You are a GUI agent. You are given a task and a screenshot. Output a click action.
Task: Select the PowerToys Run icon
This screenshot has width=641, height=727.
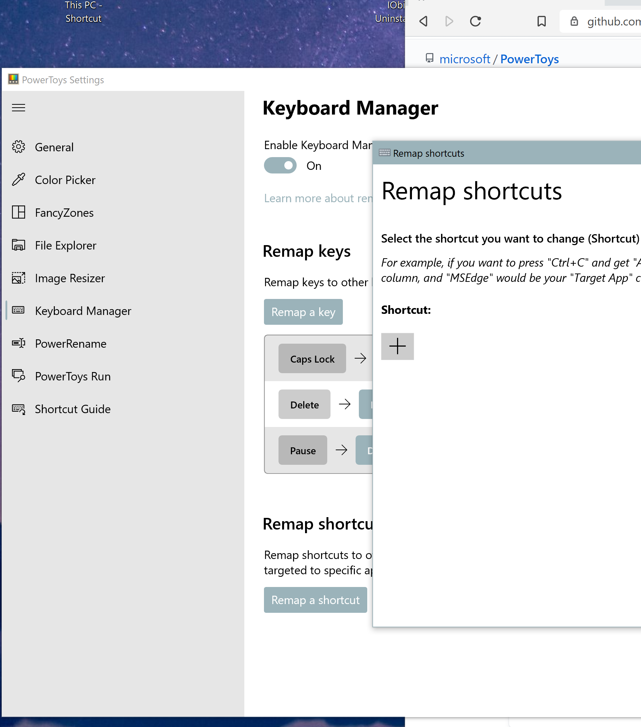18,376
